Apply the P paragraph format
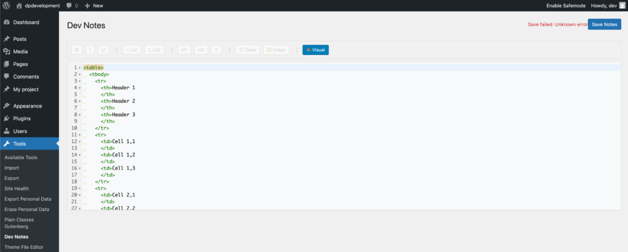This screenshot has width=628, height=252. pos(216,50)
